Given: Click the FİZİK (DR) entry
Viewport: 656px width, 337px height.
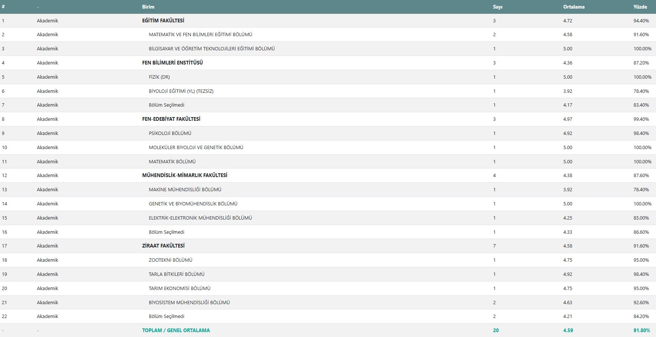Looking at the screenshot, I should pos(159,77).
